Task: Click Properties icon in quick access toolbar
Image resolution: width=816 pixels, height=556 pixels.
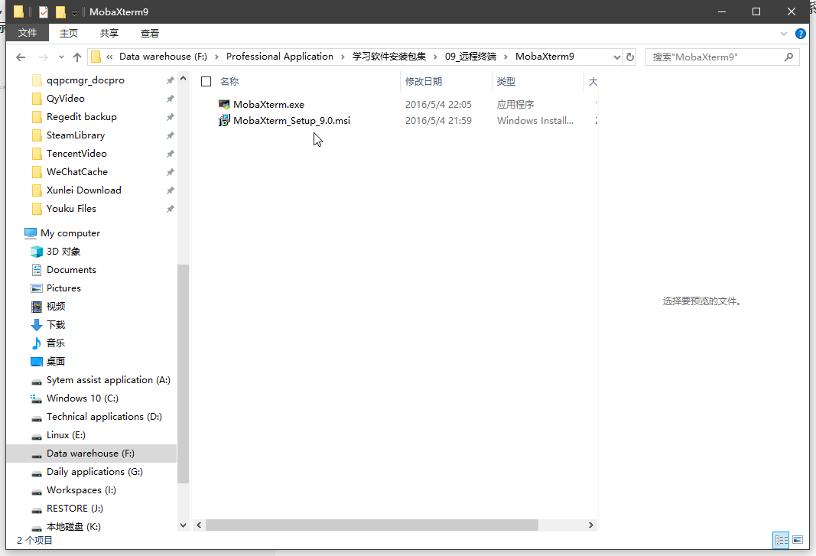Action: [x=44, y=11]
